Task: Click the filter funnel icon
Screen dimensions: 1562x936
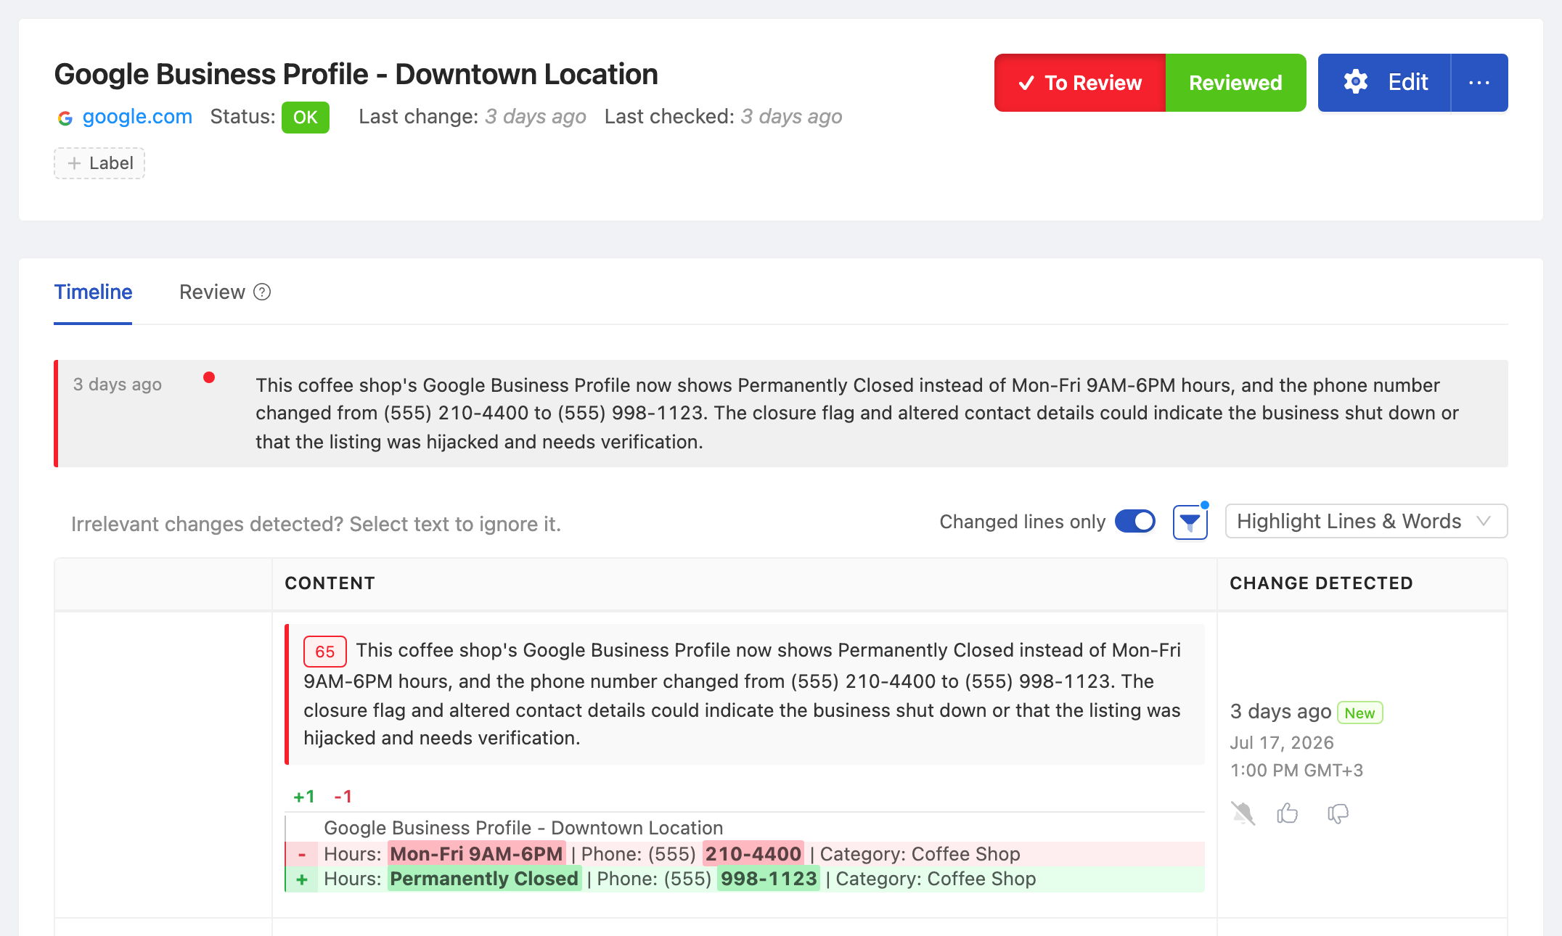Action: tap(1190, 522)
